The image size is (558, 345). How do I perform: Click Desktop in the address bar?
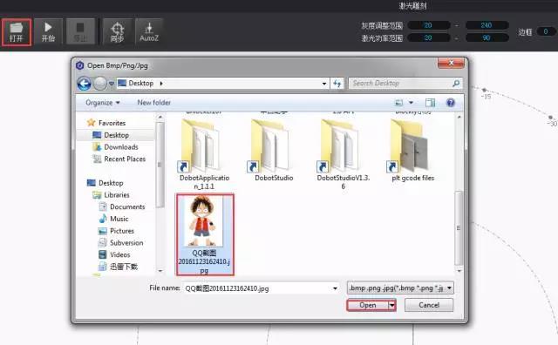point(140,84)
